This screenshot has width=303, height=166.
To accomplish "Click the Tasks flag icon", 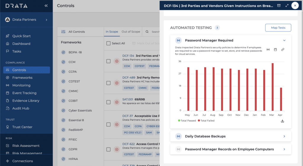I will click(x=7, y=51).
